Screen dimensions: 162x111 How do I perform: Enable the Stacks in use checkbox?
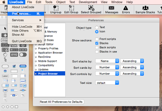tap(97, 52)
